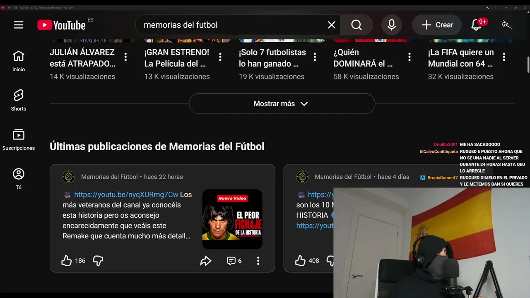Open more options on hace 22 horas post
The width and height of the screenshot is (530, 298).
pyautogui.click(x=258, y=260)
